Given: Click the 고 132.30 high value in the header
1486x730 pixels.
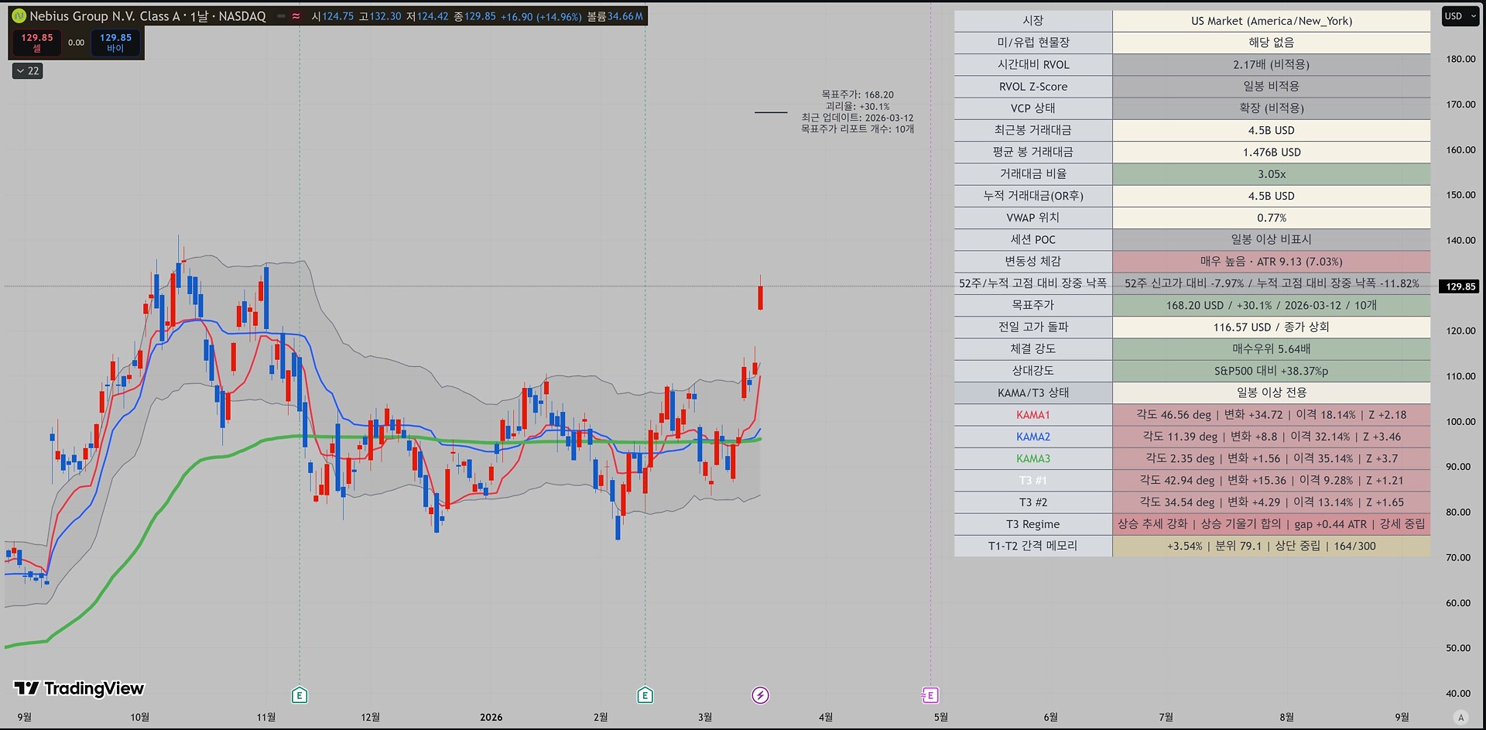Looking at the screenshot, I should coord(380,16).
